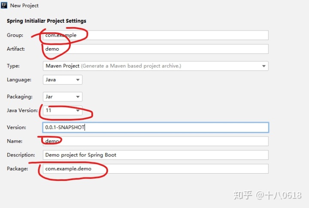Click the "Language:" label text

coord(19,80)
